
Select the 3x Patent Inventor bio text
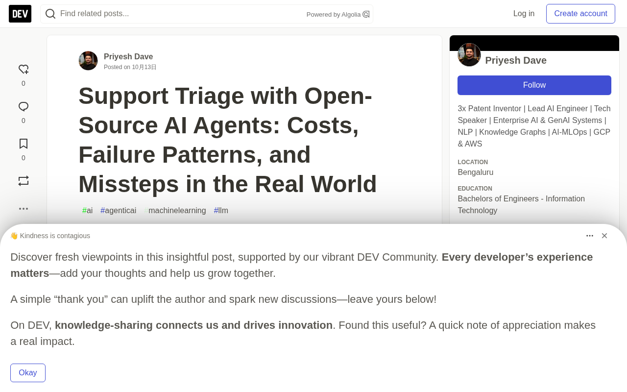[534, 126]
